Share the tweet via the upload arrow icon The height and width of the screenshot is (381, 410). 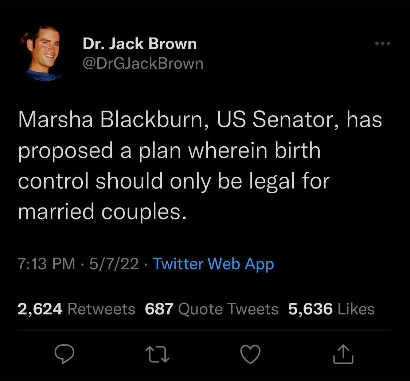point(343,354)
